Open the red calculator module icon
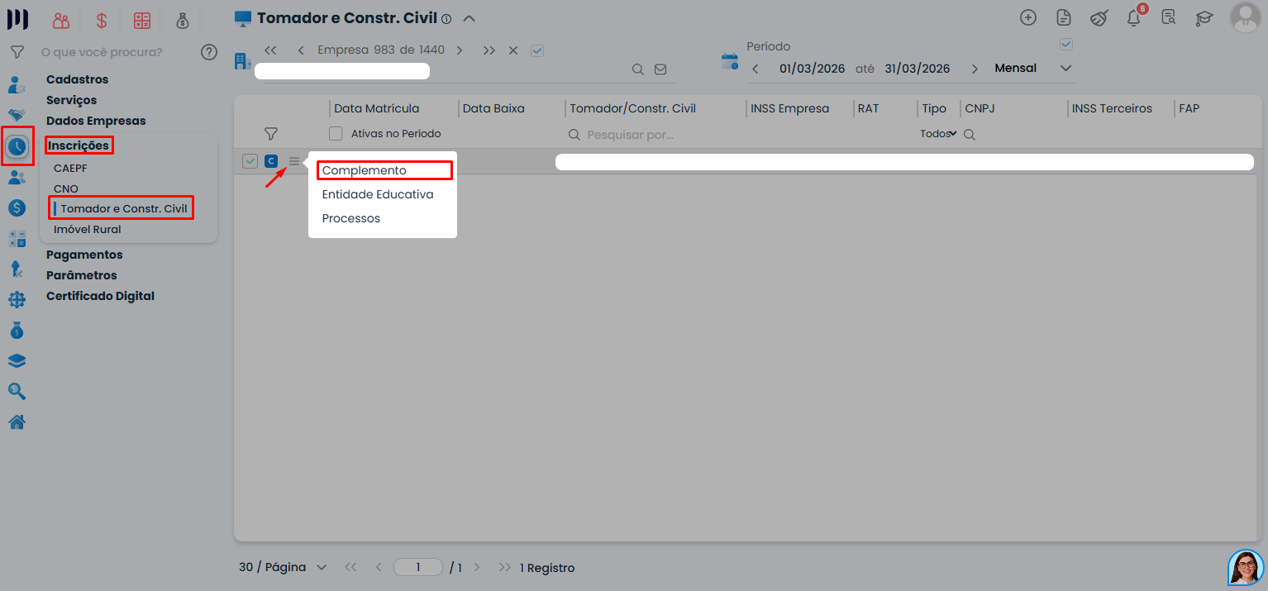Viewport: 1268px width, 591px height. 142,21
